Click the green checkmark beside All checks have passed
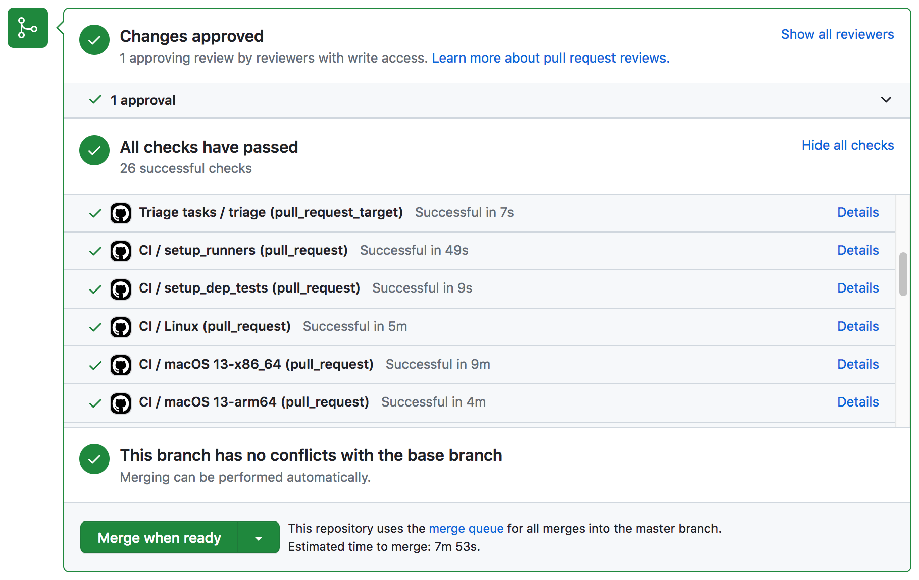 click(x=94, y=150)
